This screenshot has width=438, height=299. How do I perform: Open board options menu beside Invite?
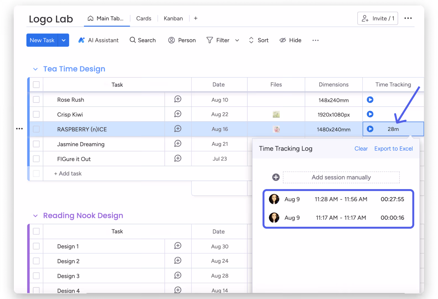point(408,18)
